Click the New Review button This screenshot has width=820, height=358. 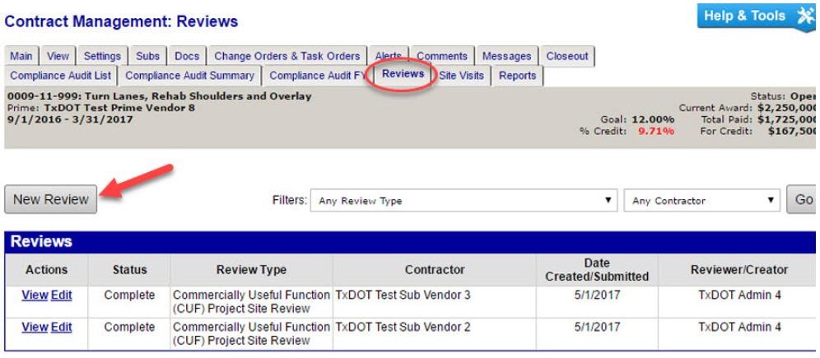tap(51, 199)
